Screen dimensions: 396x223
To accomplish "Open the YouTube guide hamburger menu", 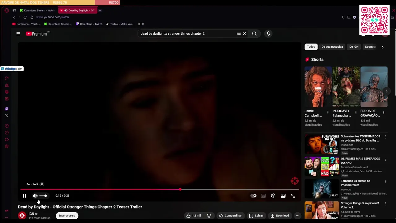I will pyautogui.click(x=18, y=34).
